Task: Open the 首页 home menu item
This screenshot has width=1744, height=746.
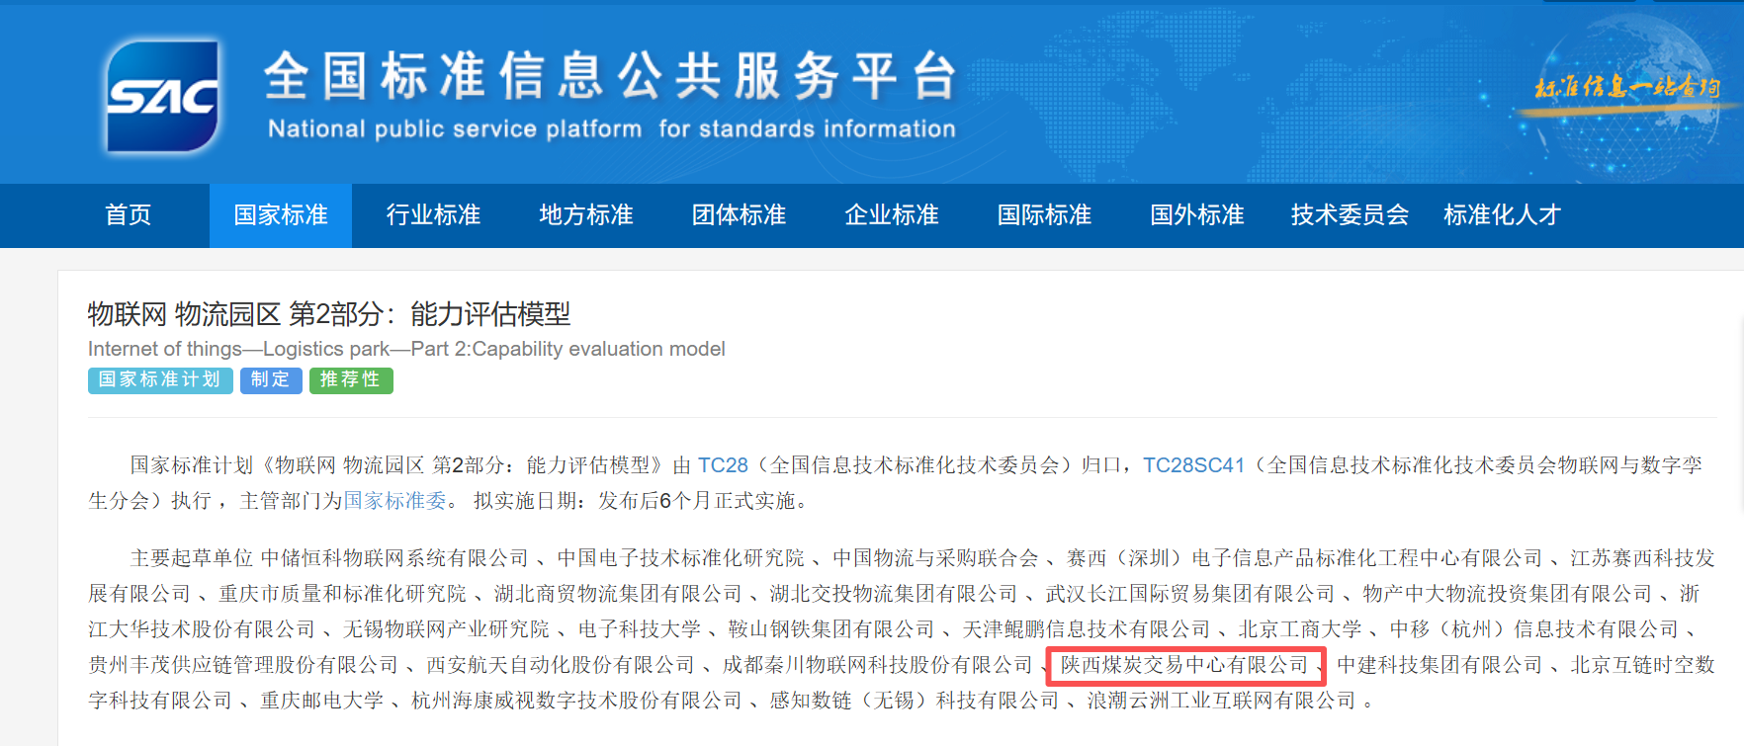Action: tap(129, 215)
